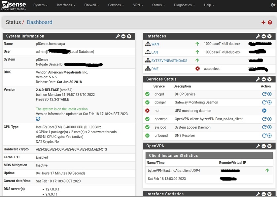The image size is (277, 197).
Task: Open the WAN interface link
Action: click(x=155, y=44)
